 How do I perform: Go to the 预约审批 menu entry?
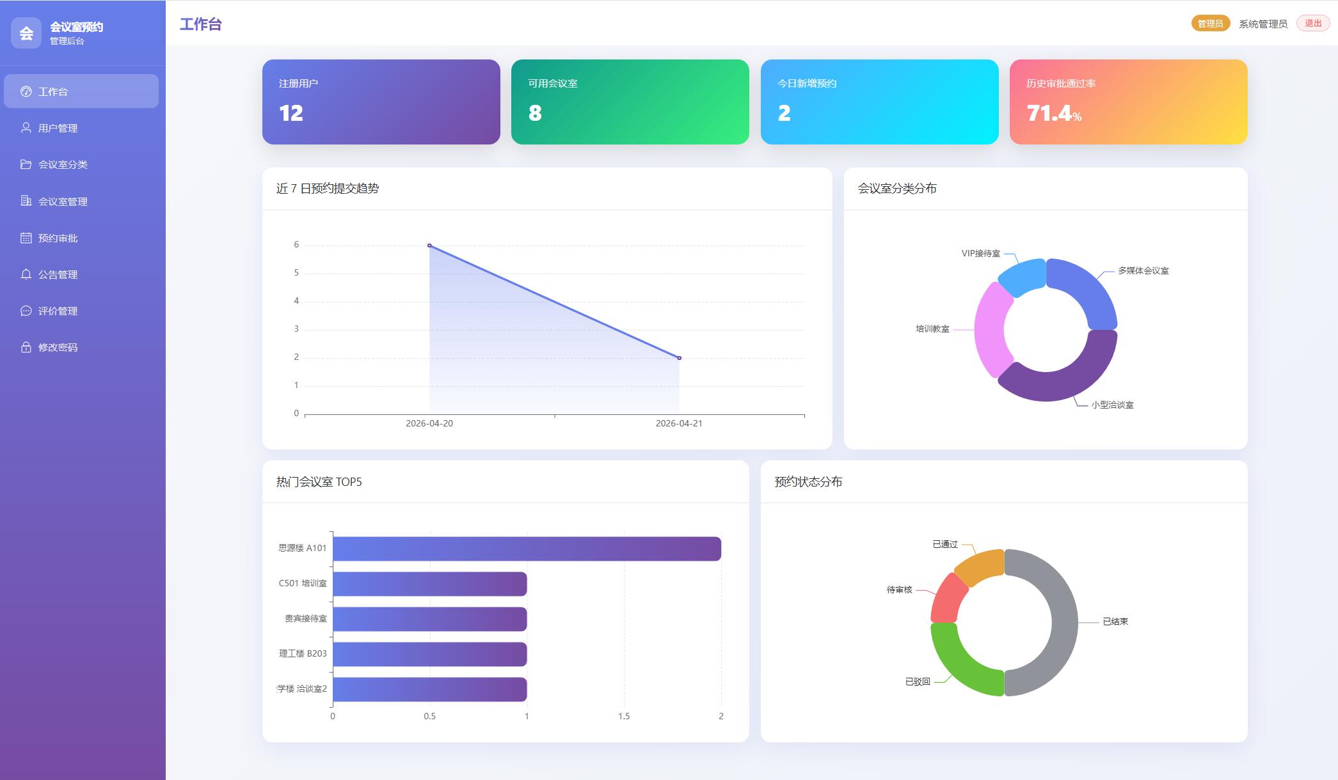(x=58, y=238)
